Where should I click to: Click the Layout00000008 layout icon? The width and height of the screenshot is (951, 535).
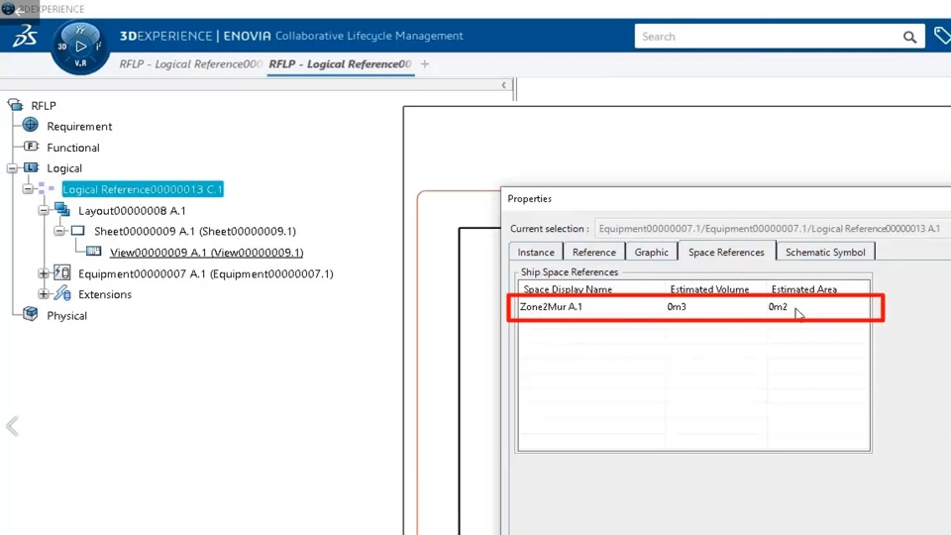coord(61,209)
